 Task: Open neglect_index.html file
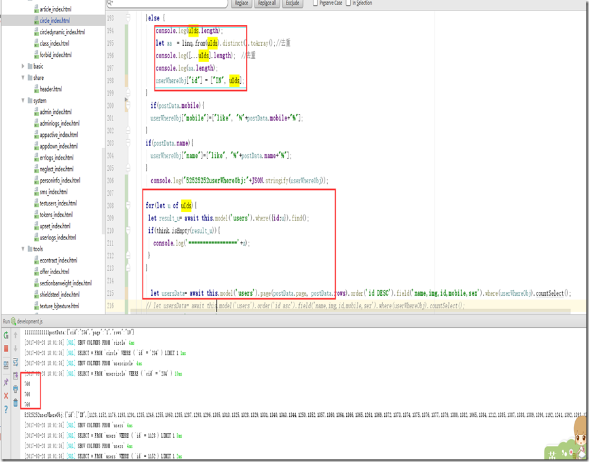pos(56,169)
